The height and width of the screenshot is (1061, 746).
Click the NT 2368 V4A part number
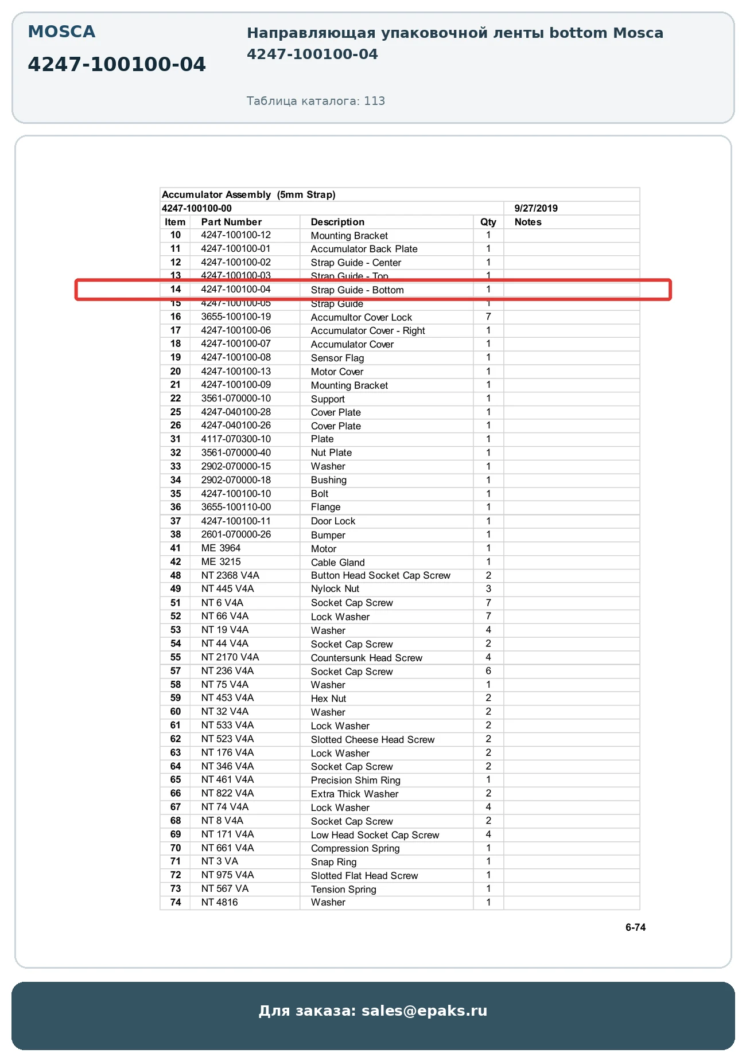click(x=230, y=575)
